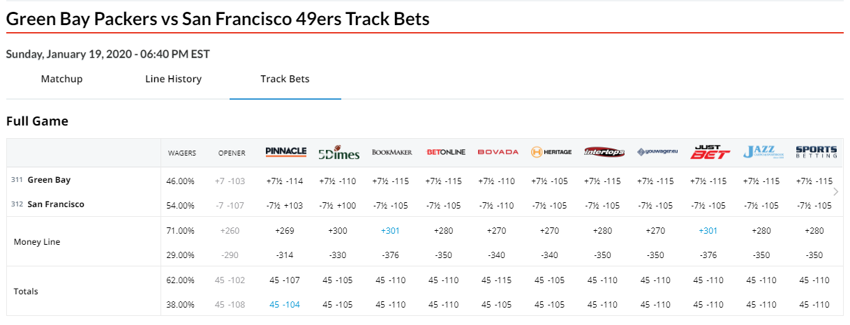850x325 pixels.
Task: Click the Green Bay team name
Action: [x=49, y=180]
